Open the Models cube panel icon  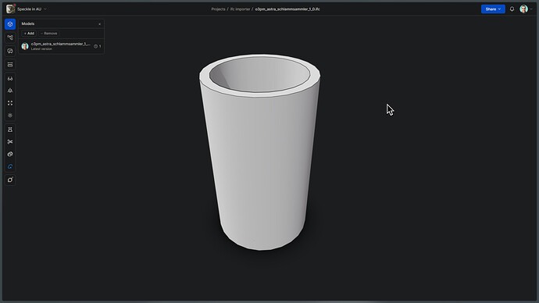pyautogui.click(x=10, y=24)
